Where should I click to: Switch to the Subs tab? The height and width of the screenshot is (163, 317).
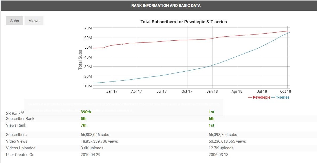click(15, 21)
